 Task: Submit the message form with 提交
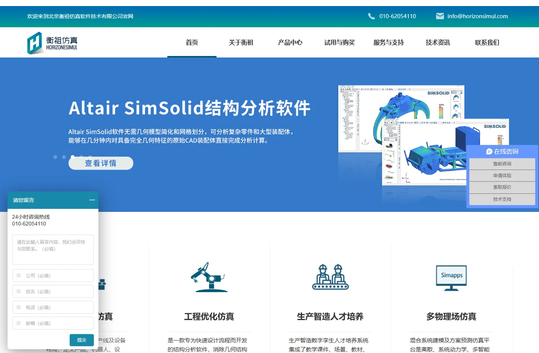[82, 340]
